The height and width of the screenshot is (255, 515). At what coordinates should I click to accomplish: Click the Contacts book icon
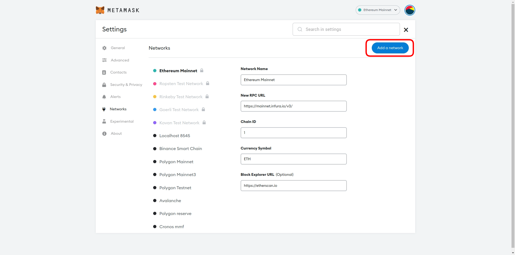click(104, 72)
